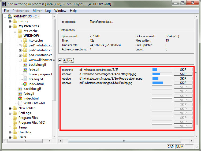Click the NUM status bar indicator

[x=180, y=147]
